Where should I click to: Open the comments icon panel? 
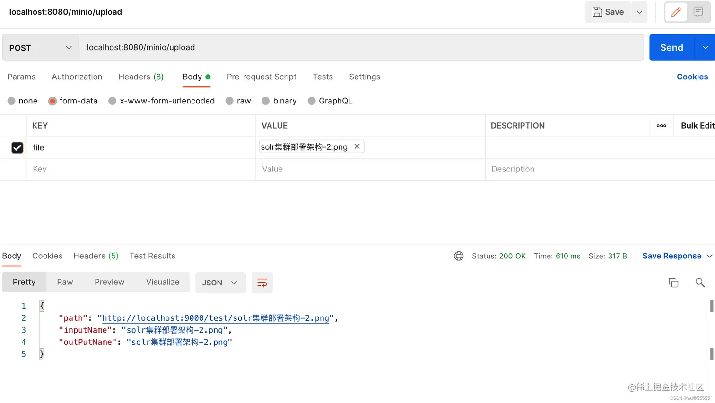click(698, 12)
